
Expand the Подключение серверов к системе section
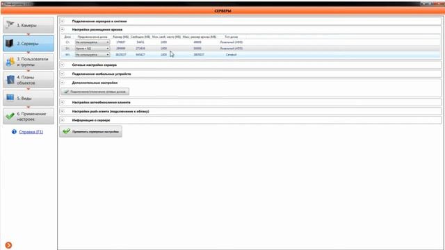(x=63, y=21)
